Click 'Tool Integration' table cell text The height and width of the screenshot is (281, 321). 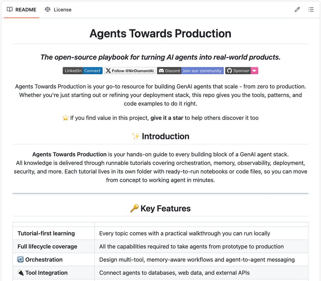[x=46, y=273]
